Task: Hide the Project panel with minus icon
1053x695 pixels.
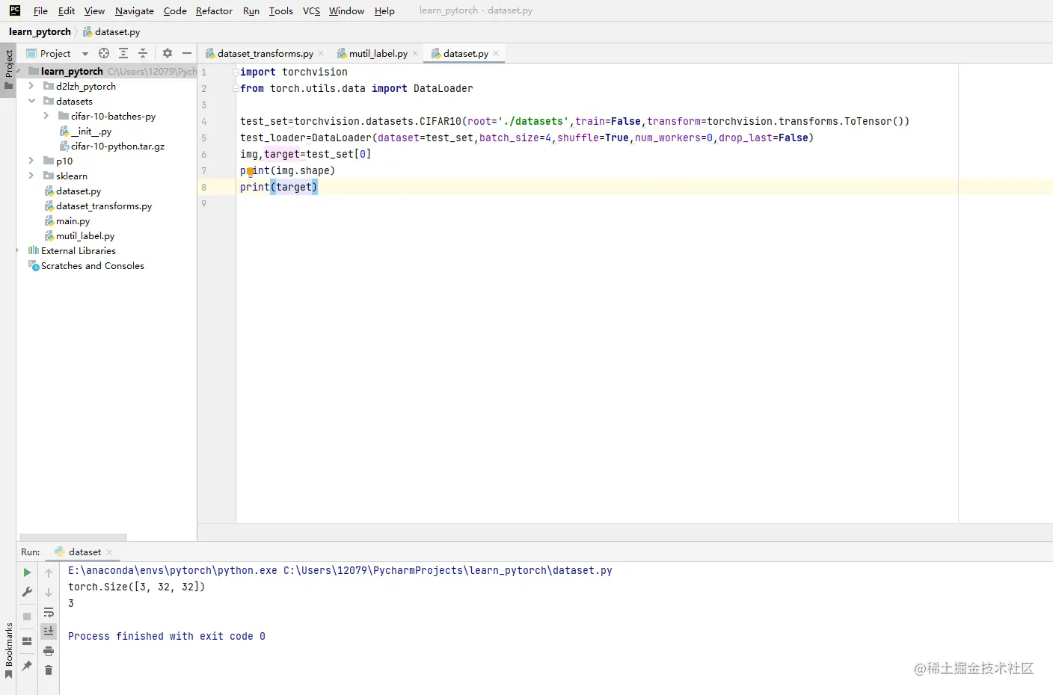Action: click(x=187, y=53)
